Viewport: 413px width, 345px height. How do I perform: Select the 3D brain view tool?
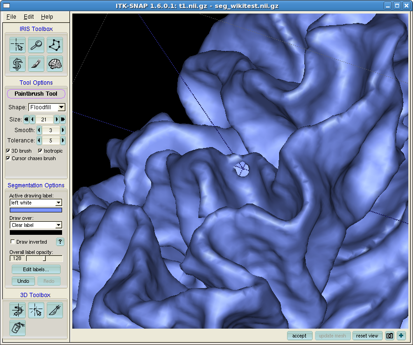click(55, 64)
